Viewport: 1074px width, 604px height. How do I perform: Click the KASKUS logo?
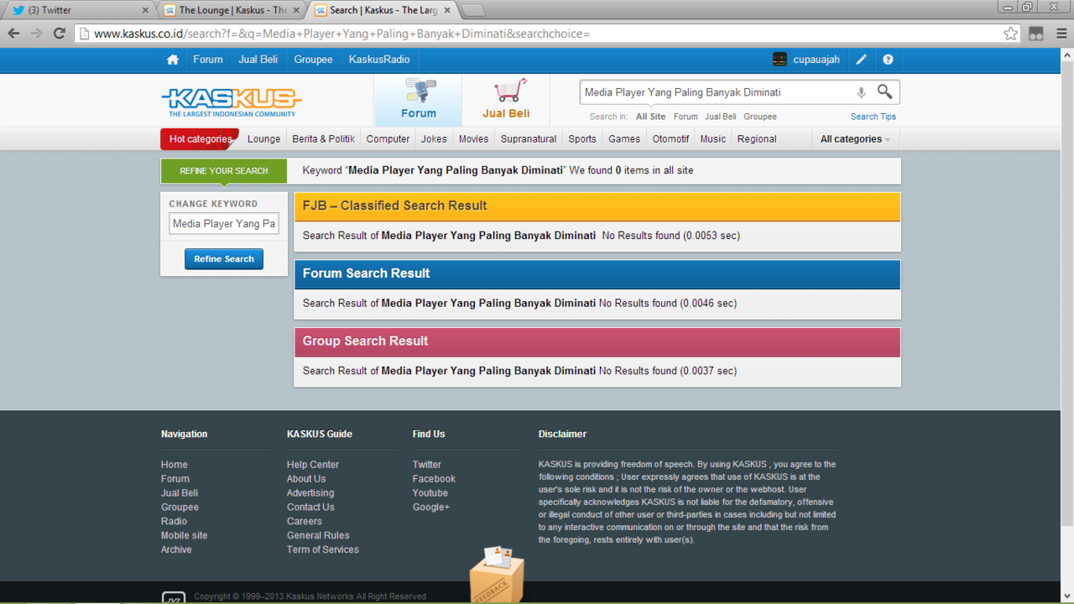point(232,102)
